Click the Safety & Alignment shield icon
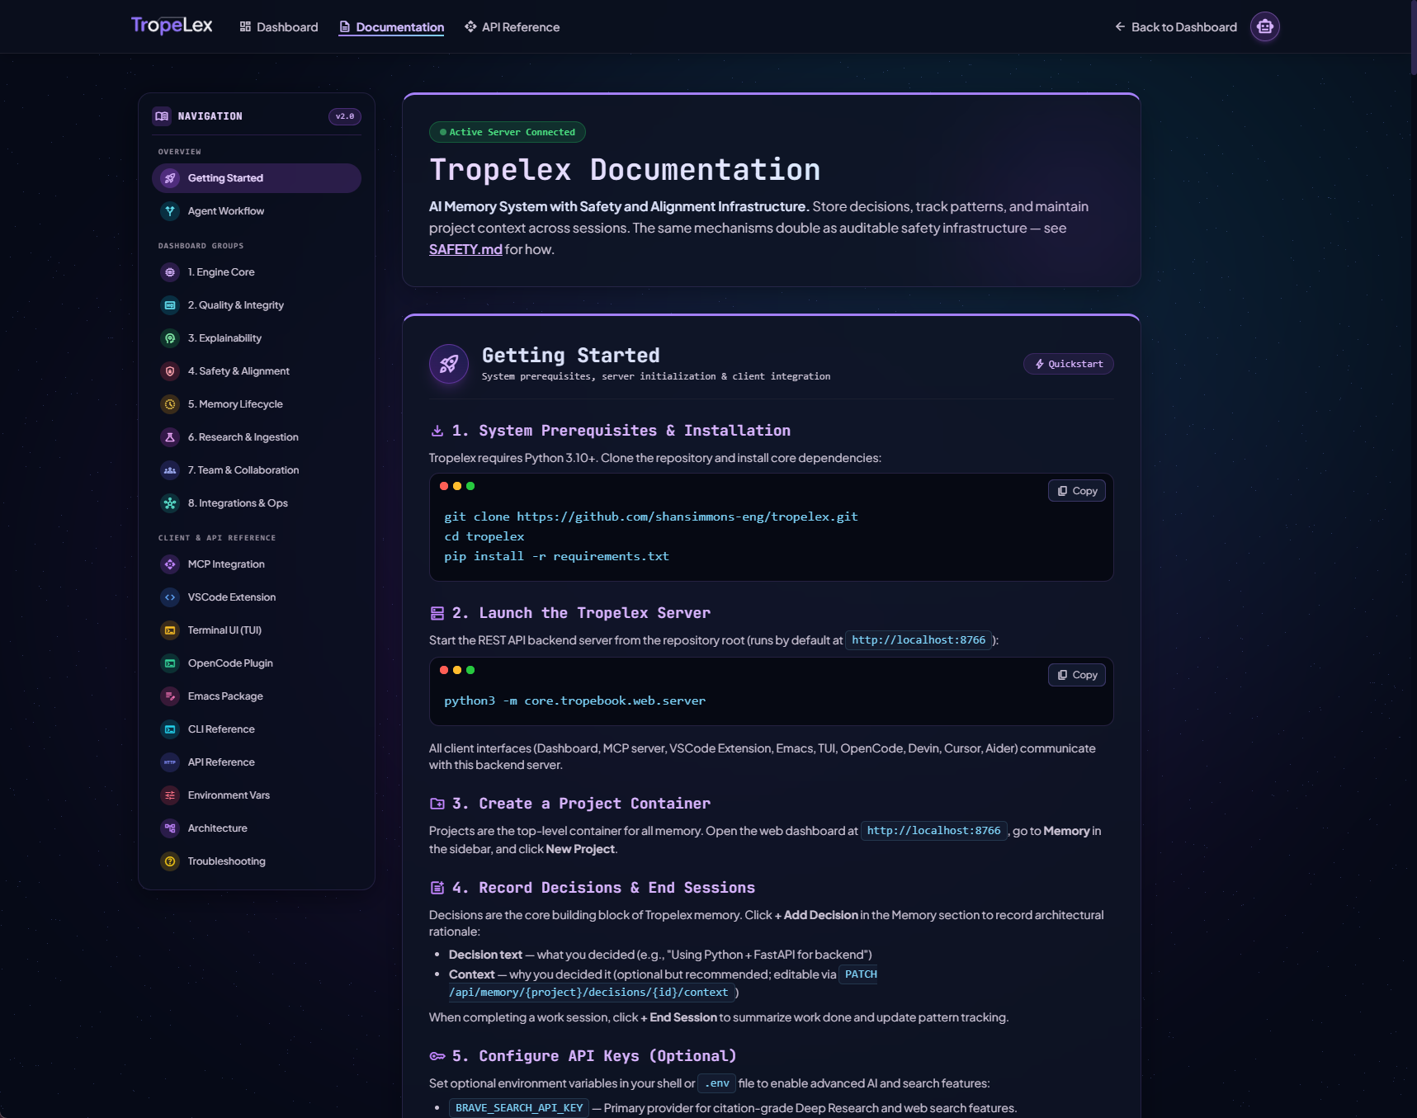 pos(170,371)
